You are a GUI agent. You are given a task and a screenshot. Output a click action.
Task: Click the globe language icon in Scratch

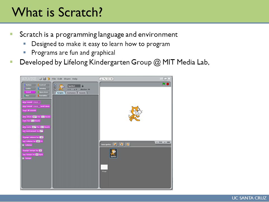[40, 79]
